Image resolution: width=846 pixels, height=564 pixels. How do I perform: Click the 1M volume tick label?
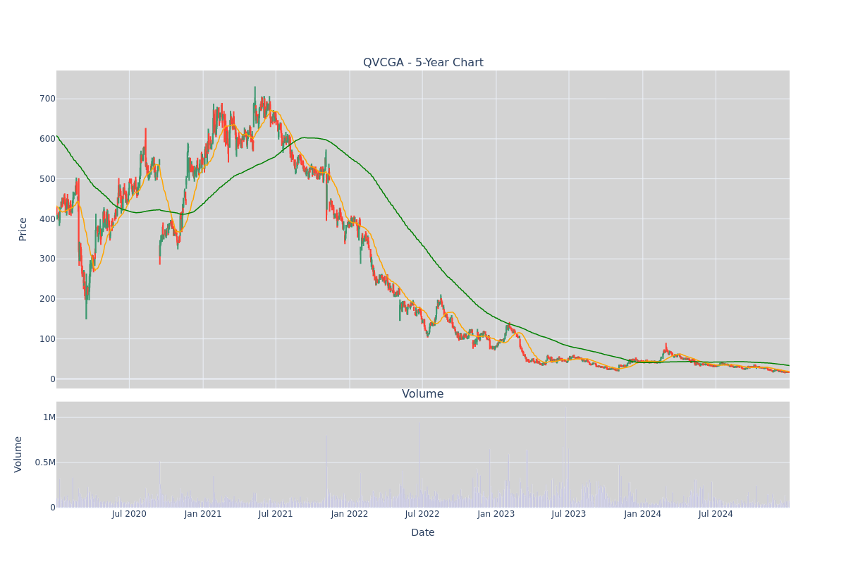point(49,417)
